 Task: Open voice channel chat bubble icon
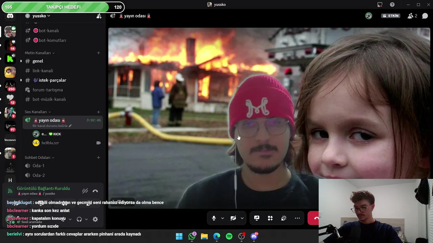[x=425, y=16]
